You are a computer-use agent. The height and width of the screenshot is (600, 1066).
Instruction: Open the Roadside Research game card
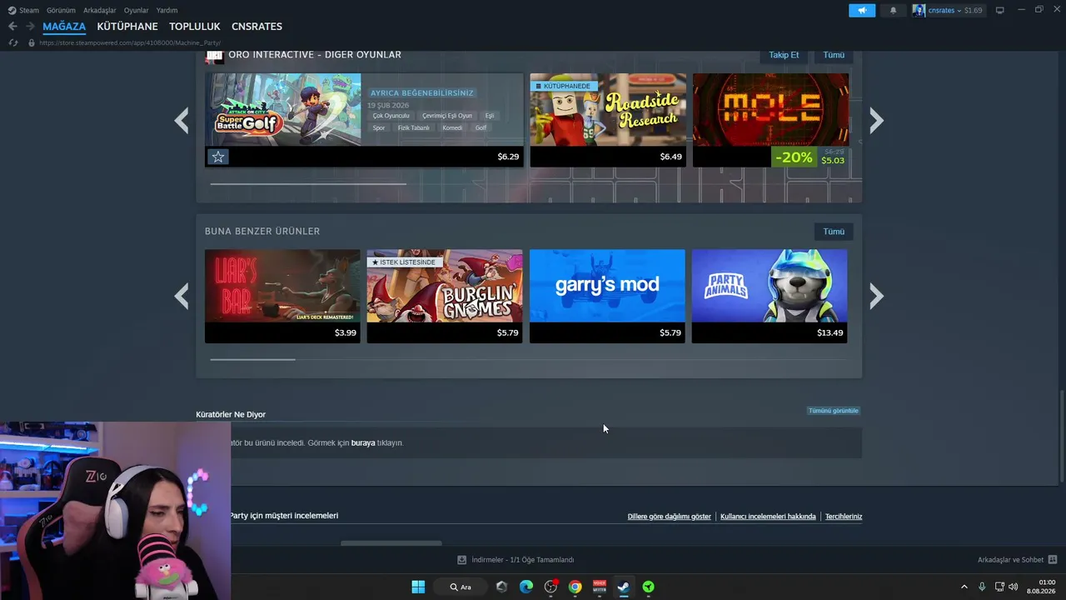point(608,120)
